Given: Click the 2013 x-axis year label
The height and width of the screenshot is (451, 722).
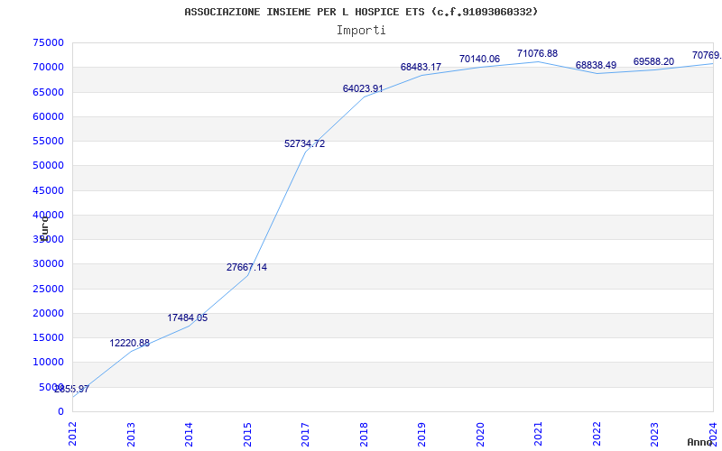Looking at the screenshot, I should tap(131, 433).
